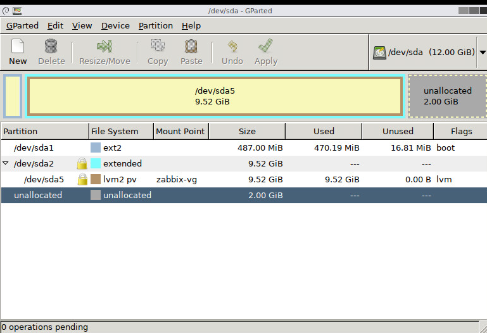Click the lvm2 pv file system text
Image resolution: width=487 pixels, height=333 pixels.
point(120,179)
